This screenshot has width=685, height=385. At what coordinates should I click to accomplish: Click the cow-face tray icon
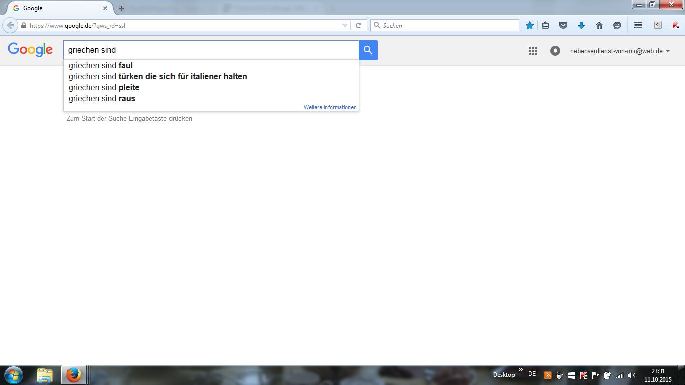tap(559, 375)
